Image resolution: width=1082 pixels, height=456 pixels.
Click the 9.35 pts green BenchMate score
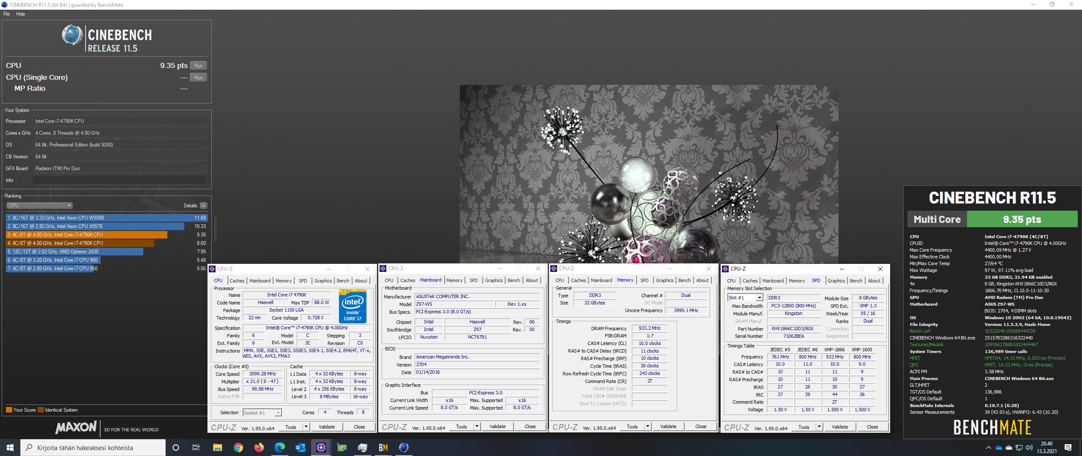click(x=1022, y=219)
